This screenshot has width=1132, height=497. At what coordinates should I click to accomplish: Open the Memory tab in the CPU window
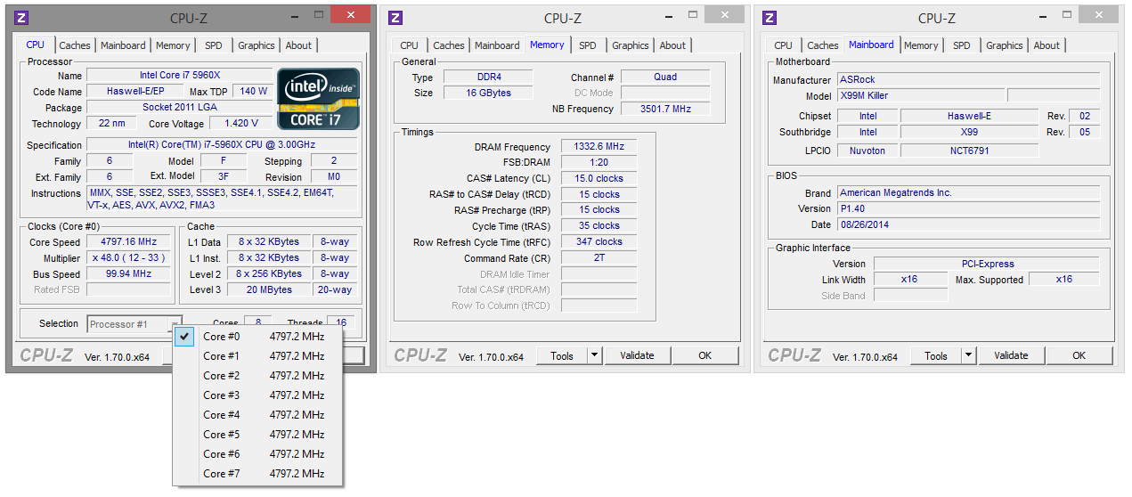pos(173,45)
